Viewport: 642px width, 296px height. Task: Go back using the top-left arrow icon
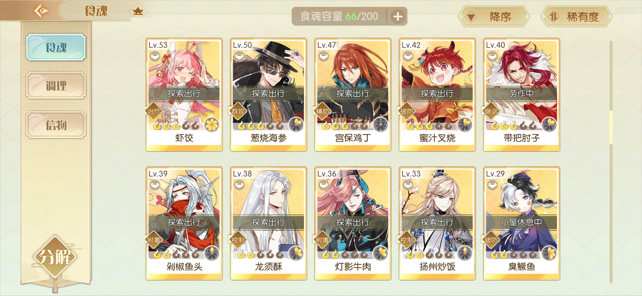coord(41,11)
